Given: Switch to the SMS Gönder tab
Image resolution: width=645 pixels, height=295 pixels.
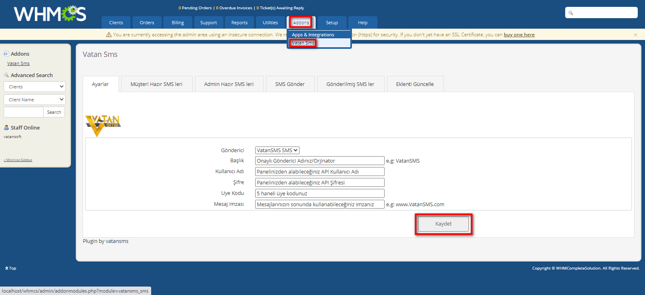Looking at the screenshot, I should (290, 84).
